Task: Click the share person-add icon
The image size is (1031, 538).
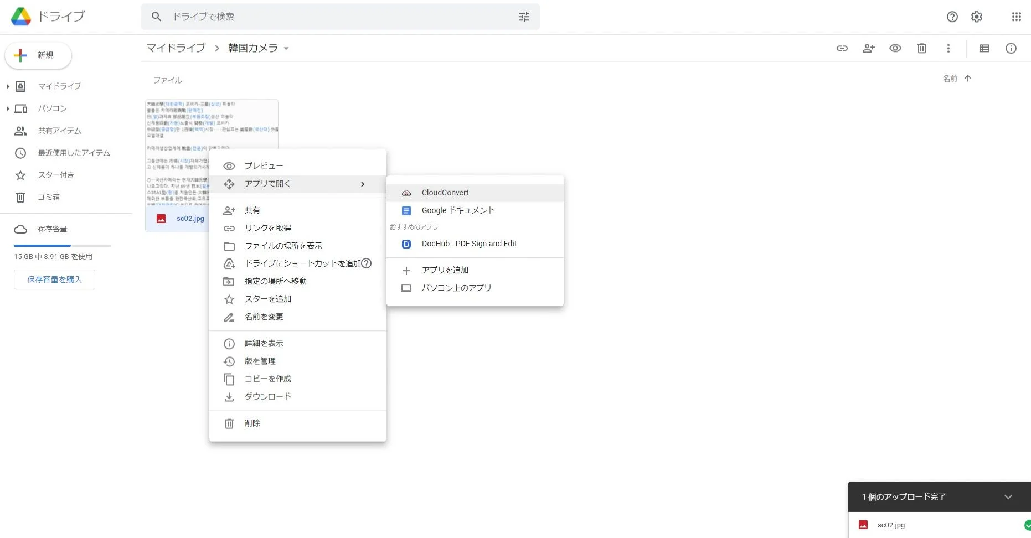Action: 868,48
